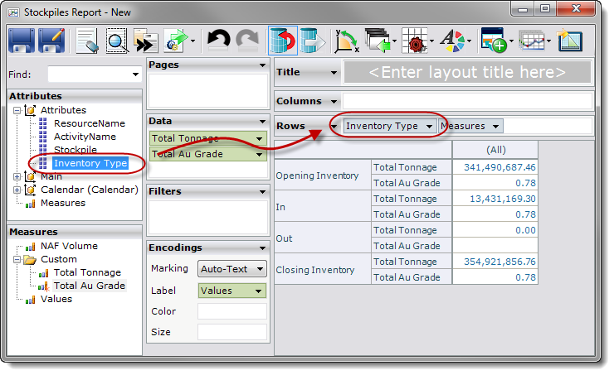This screenshot has height=375, width=614.
Task: Open the Find box dropdown arrow
Action: 135,75
